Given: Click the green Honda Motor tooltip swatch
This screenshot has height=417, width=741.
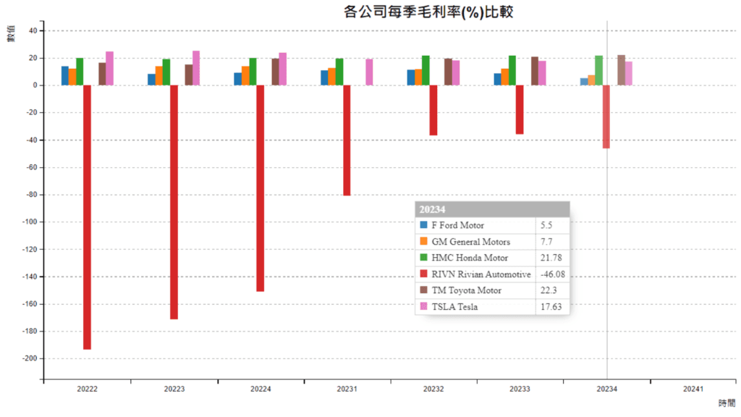Looking at the screenshot, I should point(424,258).
